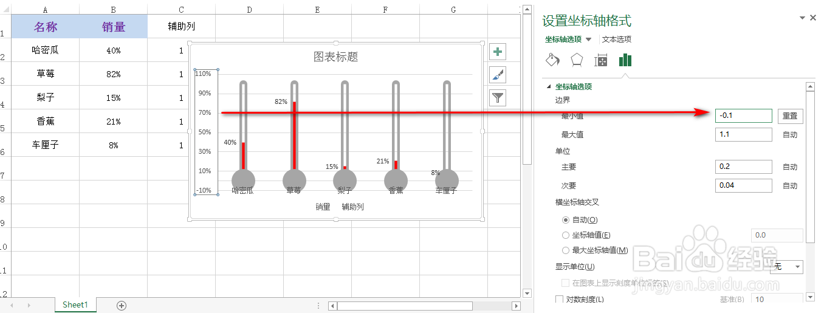
Task: Select the 辅助列 legend entry
Action: click(353, 207)
